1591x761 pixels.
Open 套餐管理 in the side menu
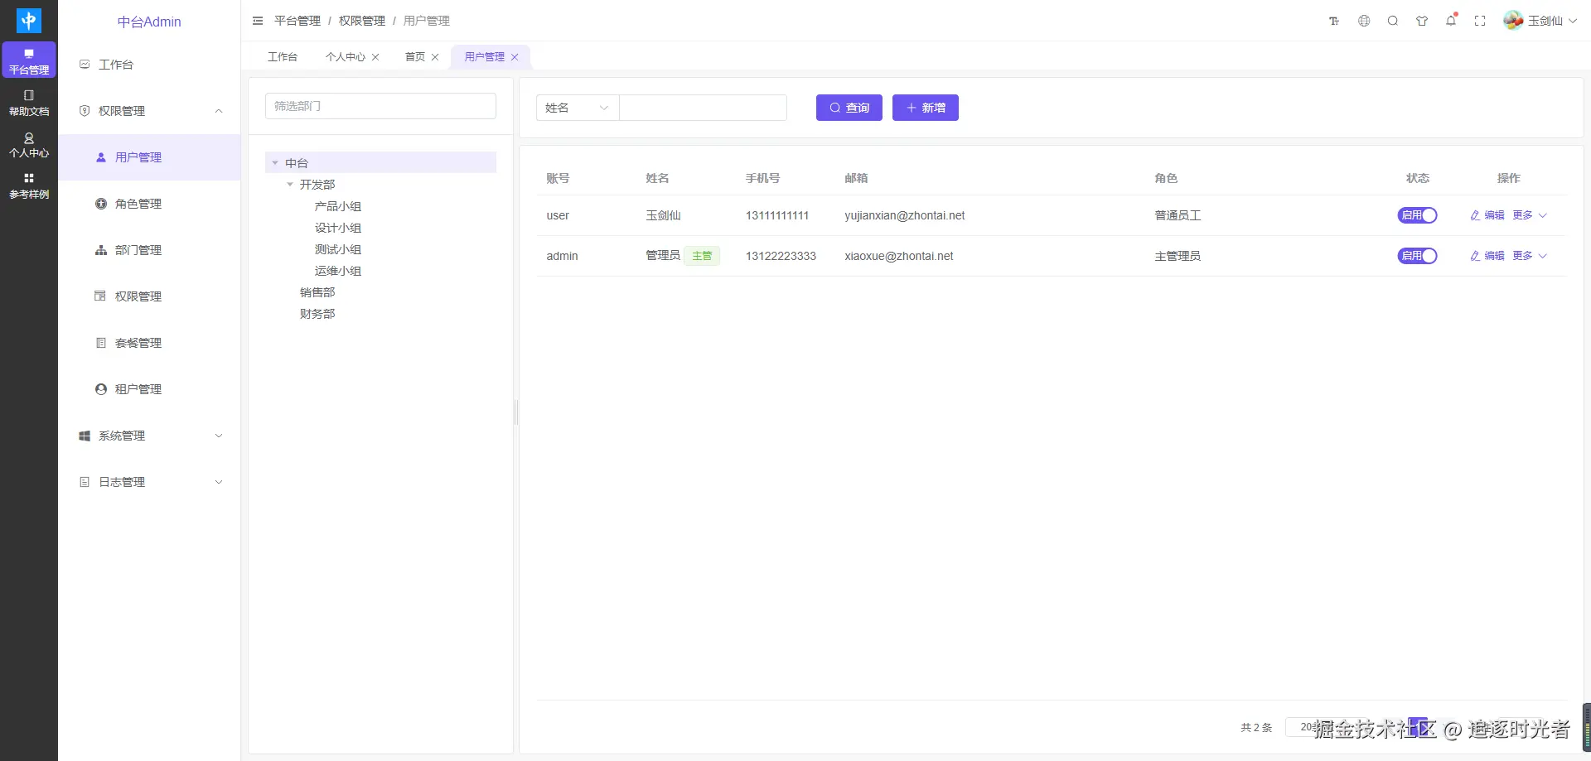click(x=149, y=343)
